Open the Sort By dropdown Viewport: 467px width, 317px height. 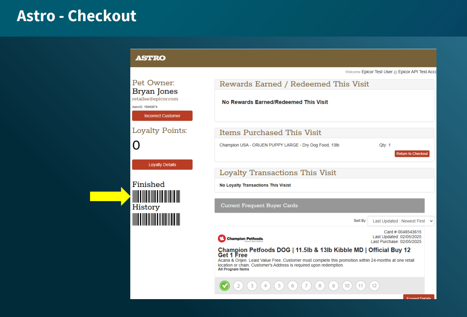(401, 221)
